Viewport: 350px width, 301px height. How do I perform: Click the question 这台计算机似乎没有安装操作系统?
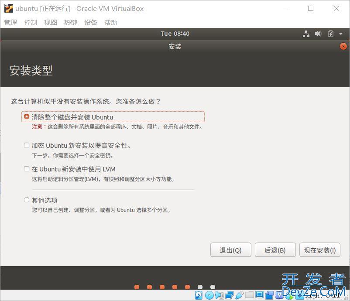(x=86, y=102)
